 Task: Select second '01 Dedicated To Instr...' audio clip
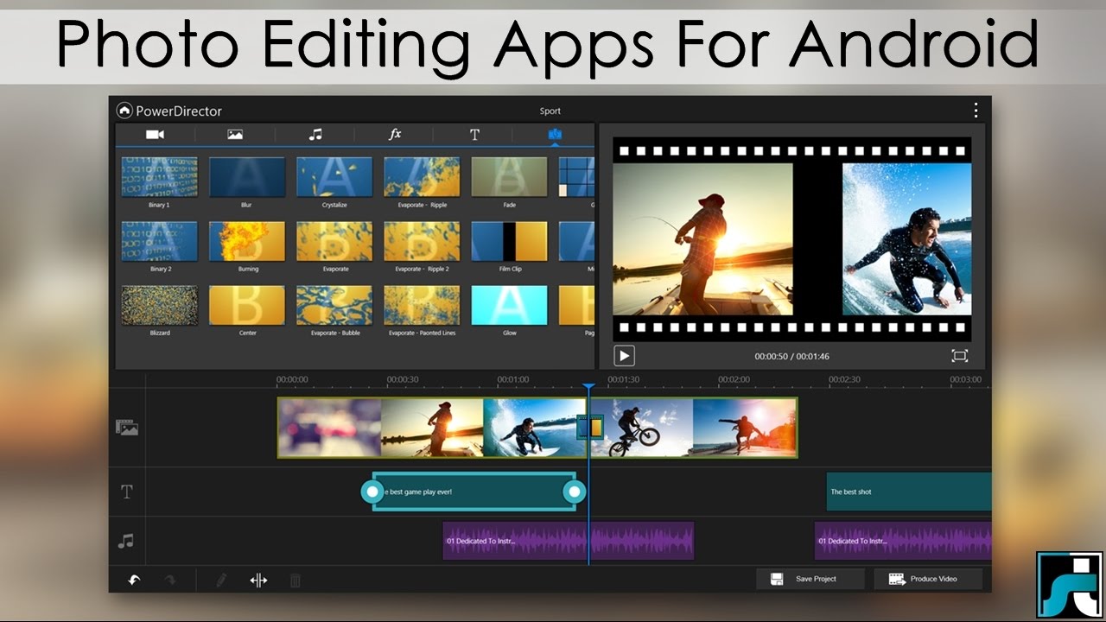(903, 541)
